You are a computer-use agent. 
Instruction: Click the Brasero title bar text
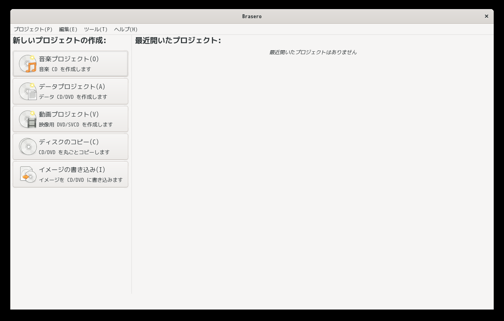252,16
